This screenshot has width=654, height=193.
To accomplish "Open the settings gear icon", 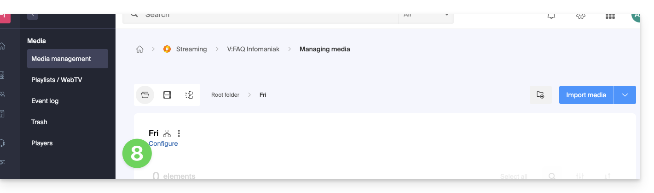I will tap(580, 16).
